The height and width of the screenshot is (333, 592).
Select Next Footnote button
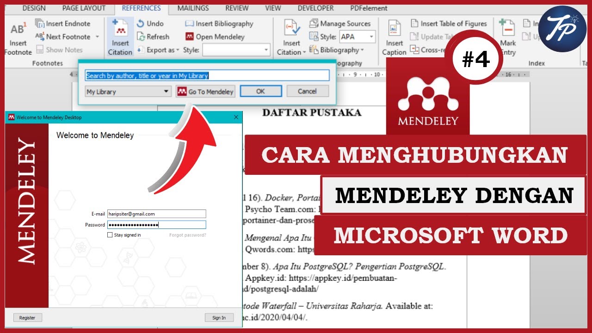(x=63, y=37)
